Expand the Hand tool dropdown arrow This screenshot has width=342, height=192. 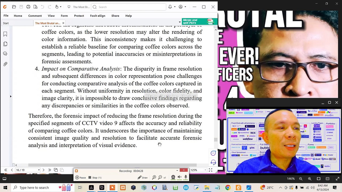(x=61, y=7)
